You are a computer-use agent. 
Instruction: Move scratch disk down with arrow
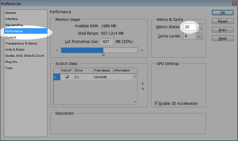tap(143, 89)
